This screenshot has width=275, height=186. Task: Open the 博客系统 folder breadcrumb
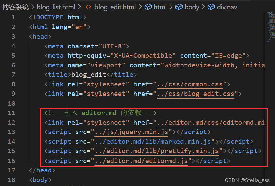(x=15, y=7)
